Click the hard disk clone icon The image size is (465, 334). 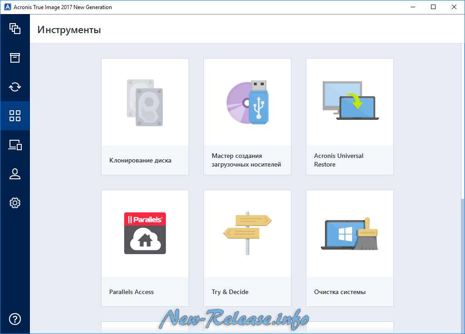[145, 103]
